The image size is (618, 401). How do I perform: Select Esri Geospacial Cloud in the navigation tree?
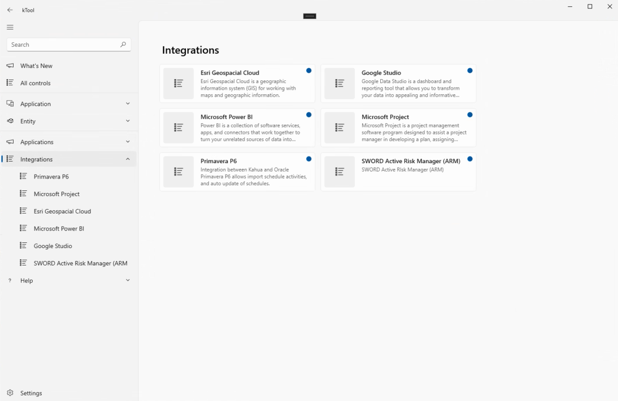[x=69, y=211]
